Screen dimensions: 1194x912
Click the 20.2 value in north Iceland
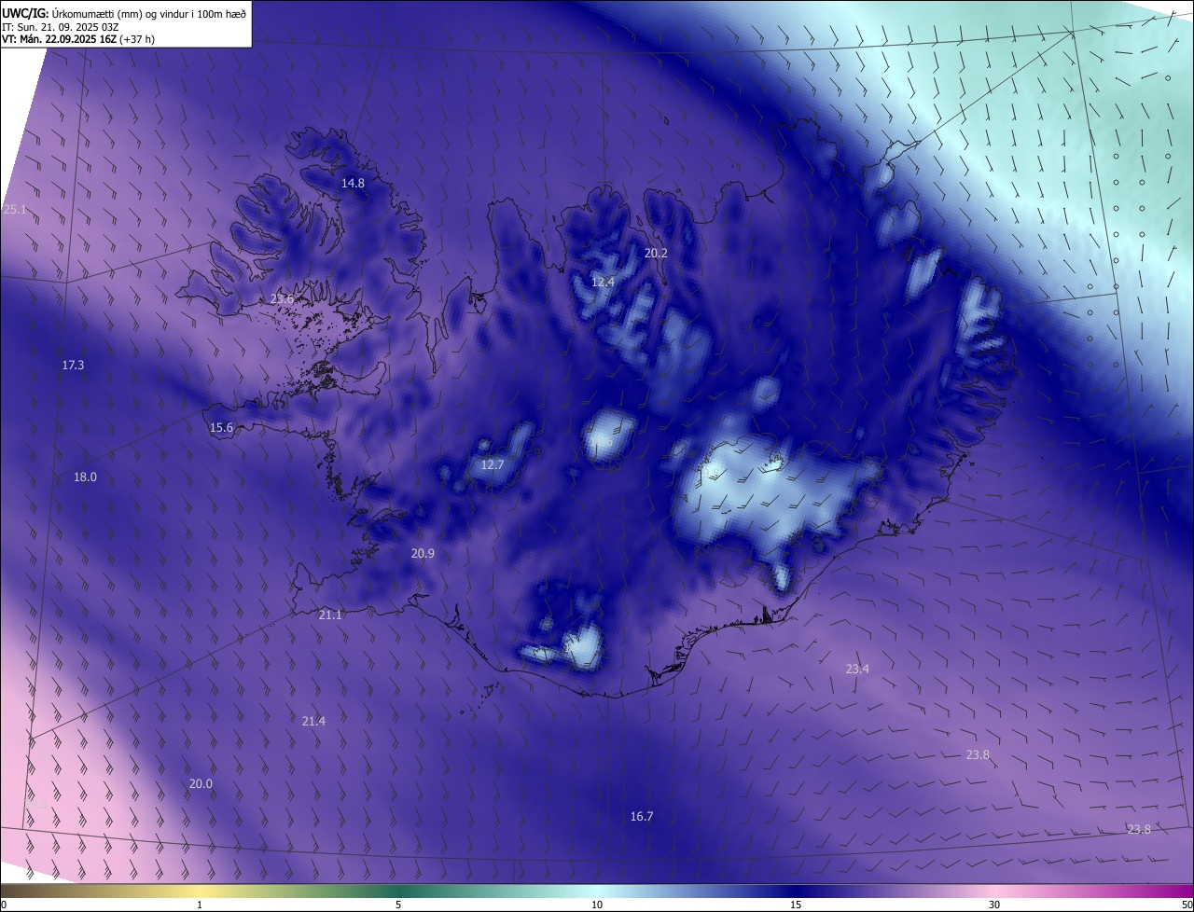tap(656, 253)
